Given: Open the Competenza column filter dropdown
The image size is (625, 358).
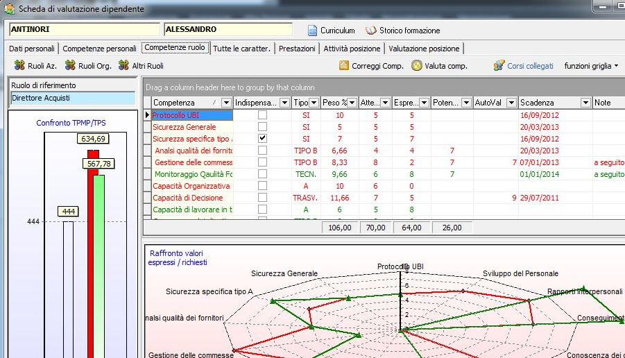Looking at the screenshot, I should pos(226,103).
